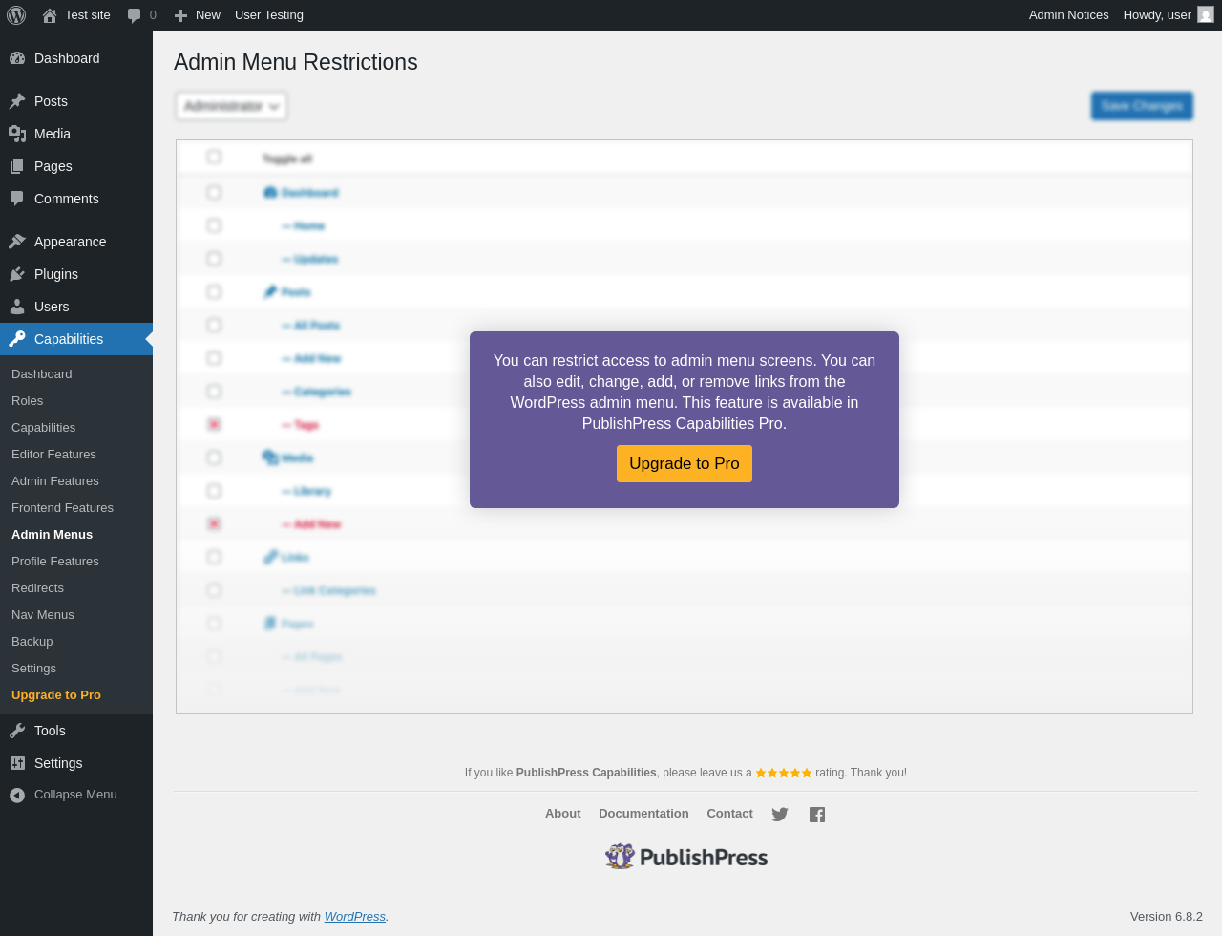1222x936 pixels.
Task: Open the Contact footer link
Action: coord(729,814)
